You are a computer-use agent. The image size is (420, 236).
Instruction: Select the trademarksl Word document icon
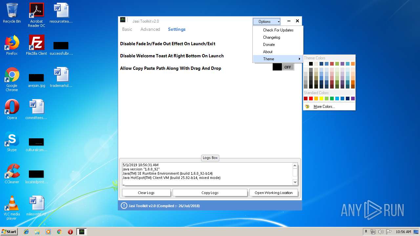[61, 77]
